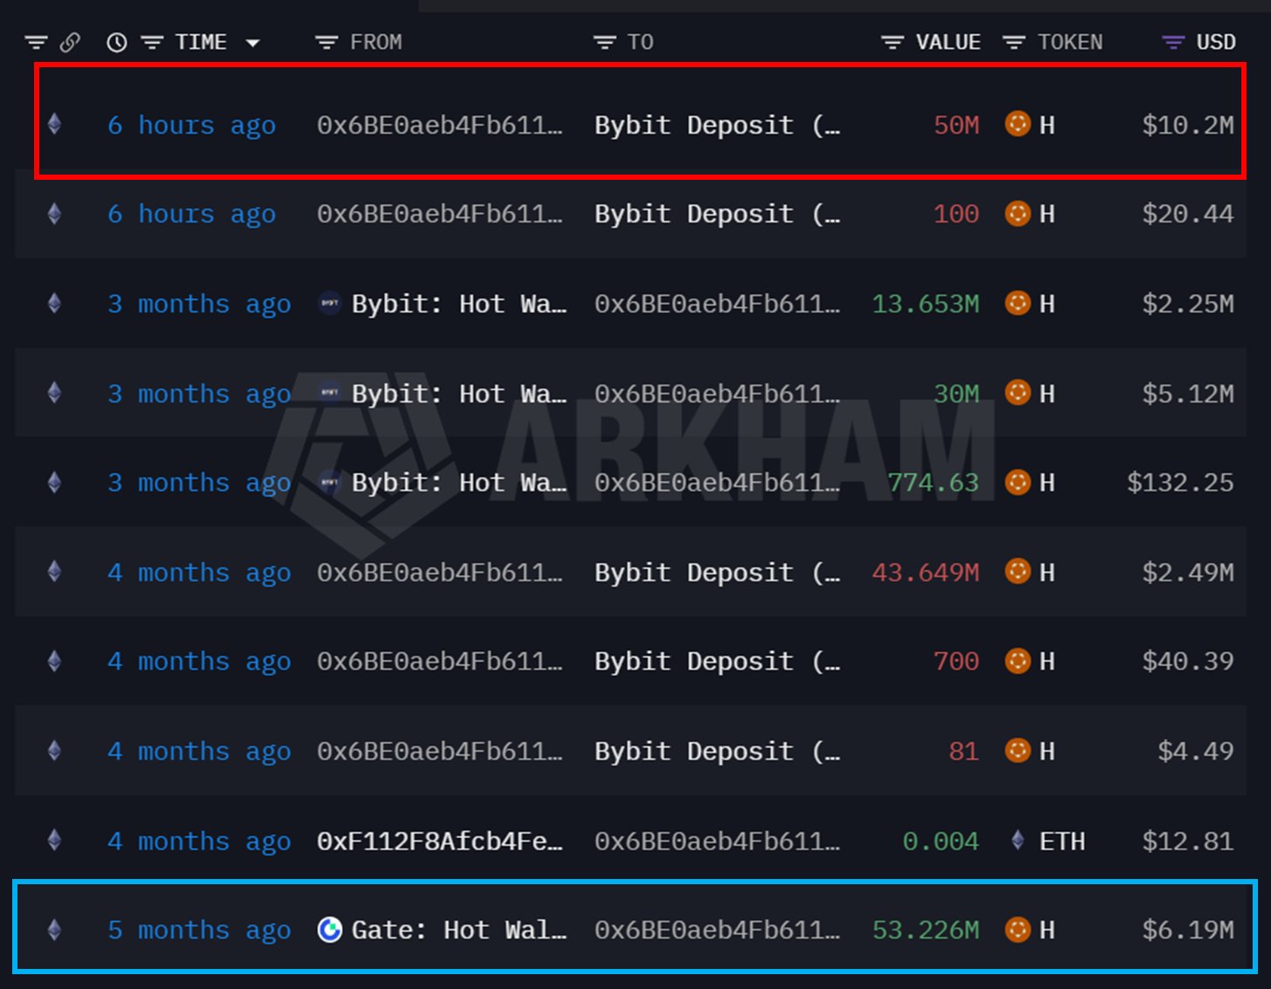This screenshot has height=989, width=1271.
Task: Open the '6 hours ago' link in the $20.44 row
Action: tap(191, 215)
